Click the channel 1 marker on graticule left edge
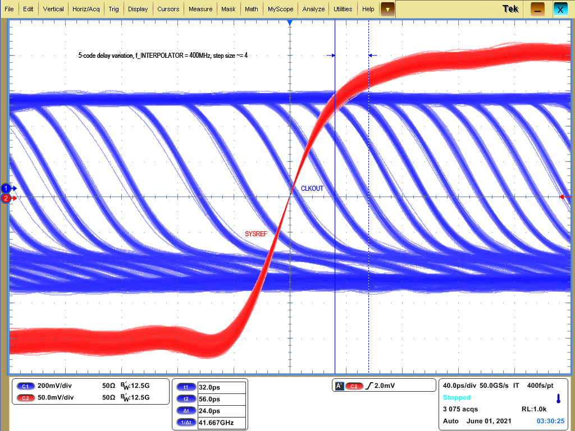 (x=6, y=189)
